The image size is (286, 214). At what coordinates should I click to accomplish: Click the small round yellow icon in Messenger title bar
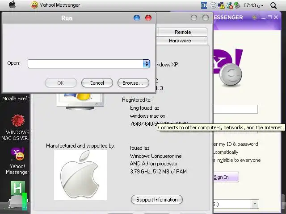tap(254, 17)
